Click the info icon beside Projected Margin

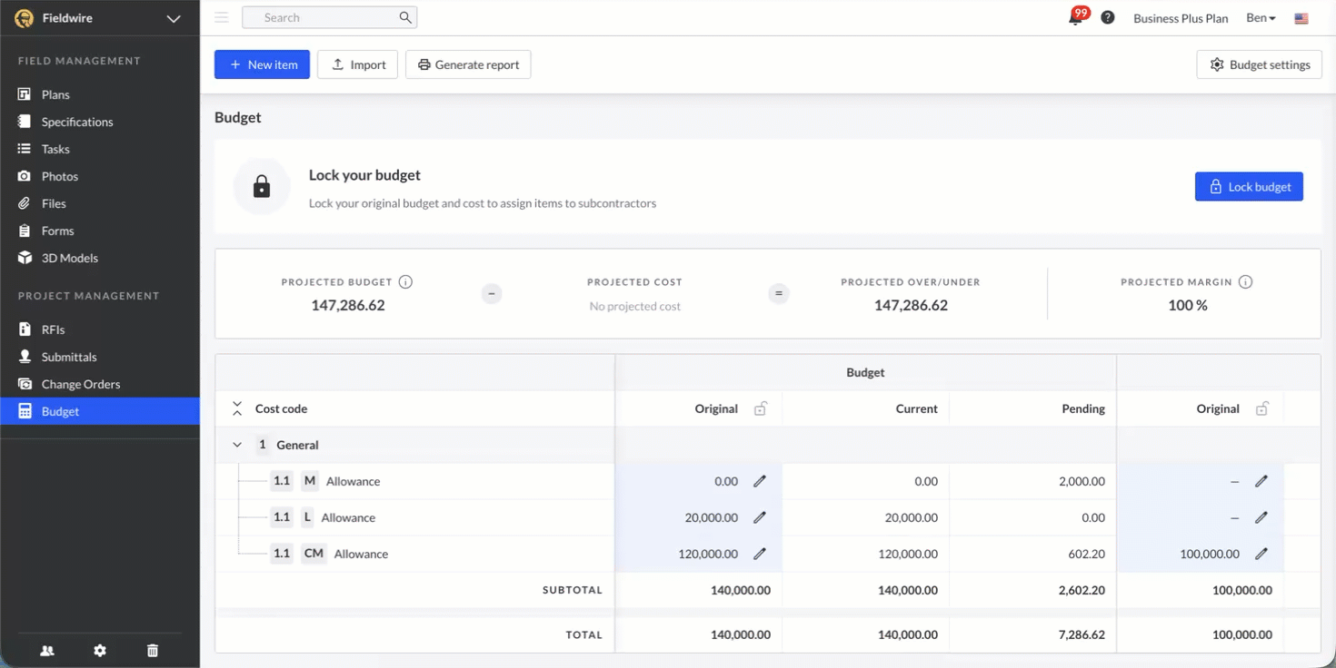pyautogui.click(x=1246, y=282)
